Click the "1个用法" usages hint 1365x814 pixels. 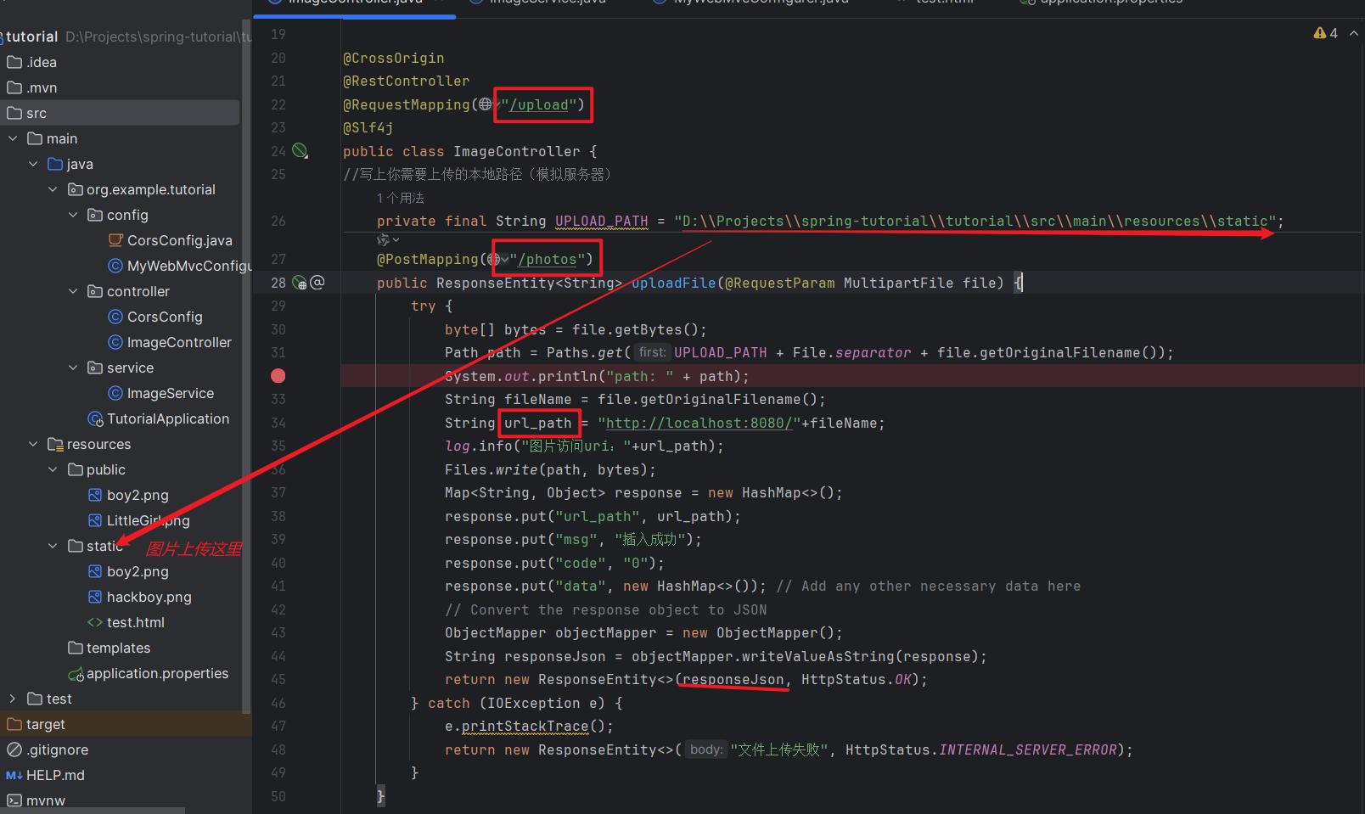[x=400, y=198]
